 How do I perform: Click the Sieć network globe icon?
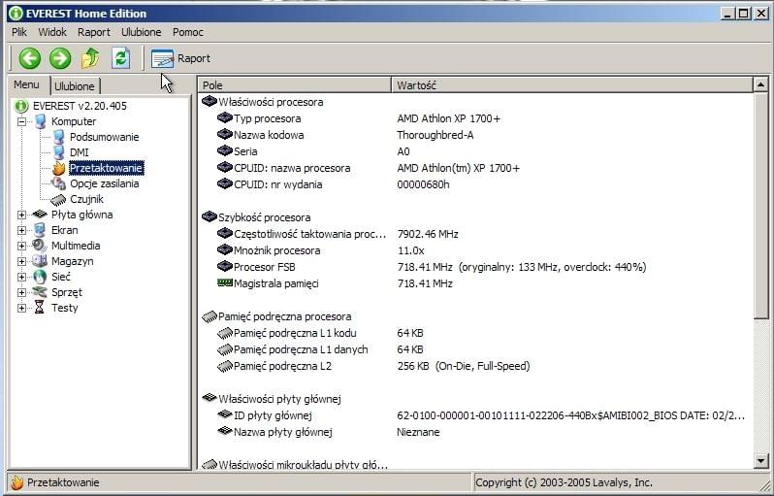pos(40,277)
